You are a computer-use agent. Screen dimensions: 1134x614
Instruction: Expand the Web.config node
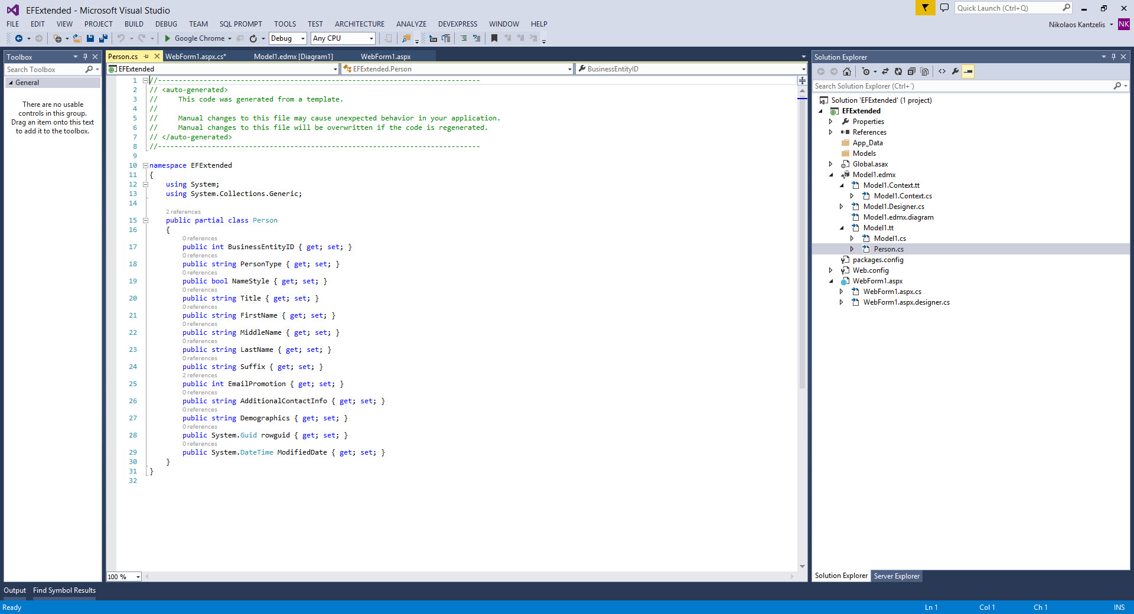[831, 270]
